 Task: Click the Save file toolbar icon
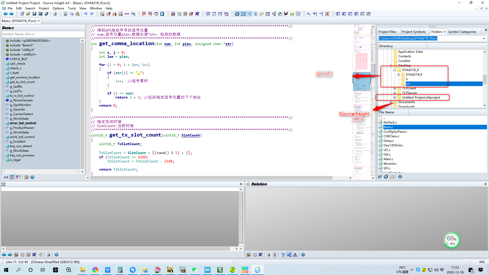[x=34, y=14]
